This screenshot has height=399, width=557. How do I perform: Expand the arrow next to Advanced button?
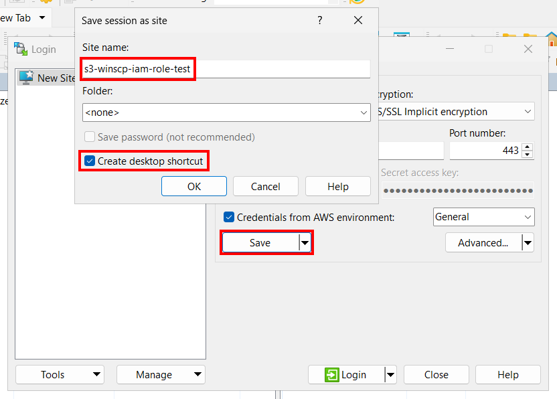click(528, 242)
